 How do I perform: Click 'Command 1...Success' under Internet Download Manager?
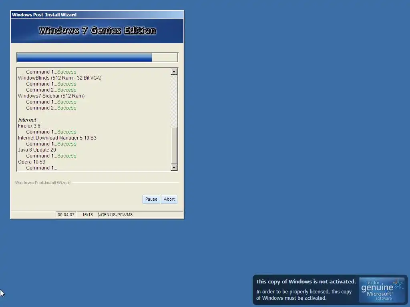(x=51, y=144)
